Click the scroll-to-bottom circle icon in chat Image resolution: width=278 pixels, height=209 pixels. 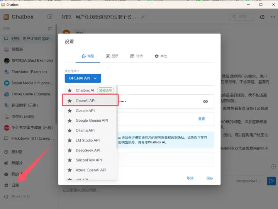pyautogui.click(x=273, y=167)
